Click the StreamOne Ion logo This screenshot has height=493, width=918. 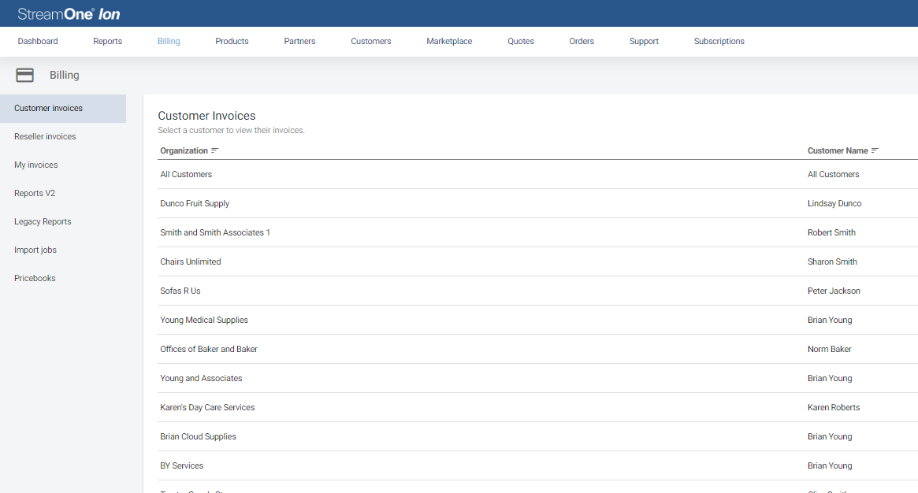coord(68,13)
